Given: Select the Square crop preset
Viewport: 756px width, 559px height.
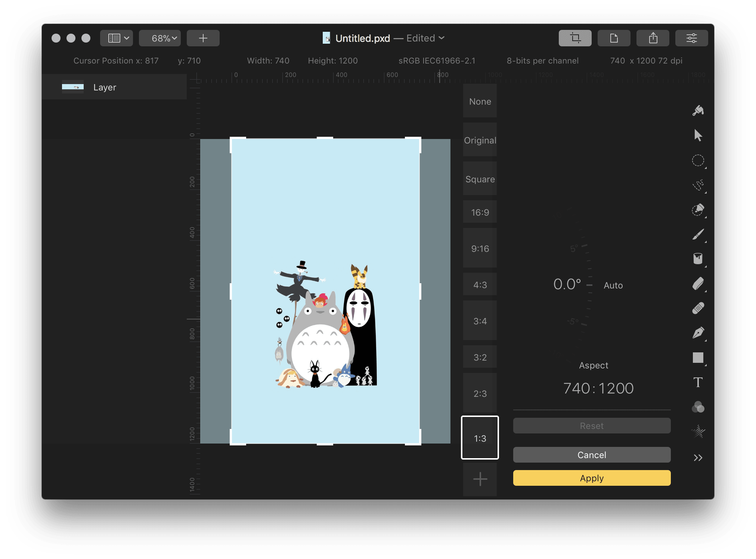Looking at the screenshot, I should tap(480, 179).
